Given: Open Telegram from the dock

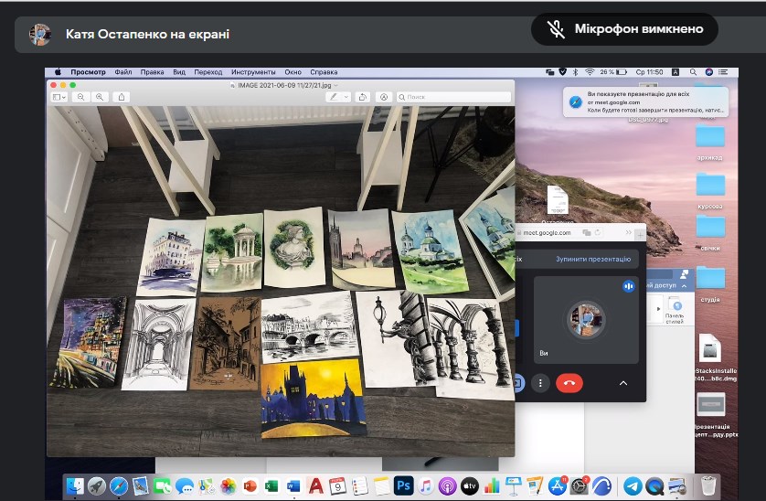Looking at the screenshot, I should (x=633, y=485).
